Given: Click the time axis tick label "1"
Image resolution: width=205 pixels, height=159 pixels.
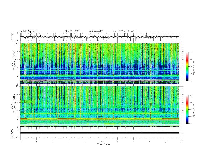Looking at the screenshot, I should [x=36, y=142].
